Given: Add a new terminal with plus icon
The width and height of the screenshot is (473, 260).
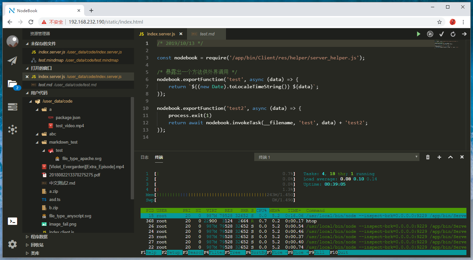Looking at the screenshot, I should [439, 157].
